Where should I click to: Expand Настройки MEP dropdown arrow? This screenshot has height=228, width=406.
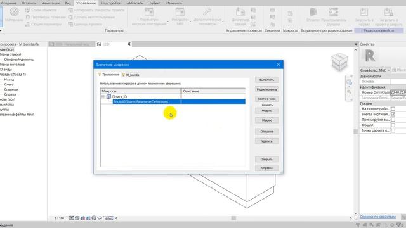(190, 21)
